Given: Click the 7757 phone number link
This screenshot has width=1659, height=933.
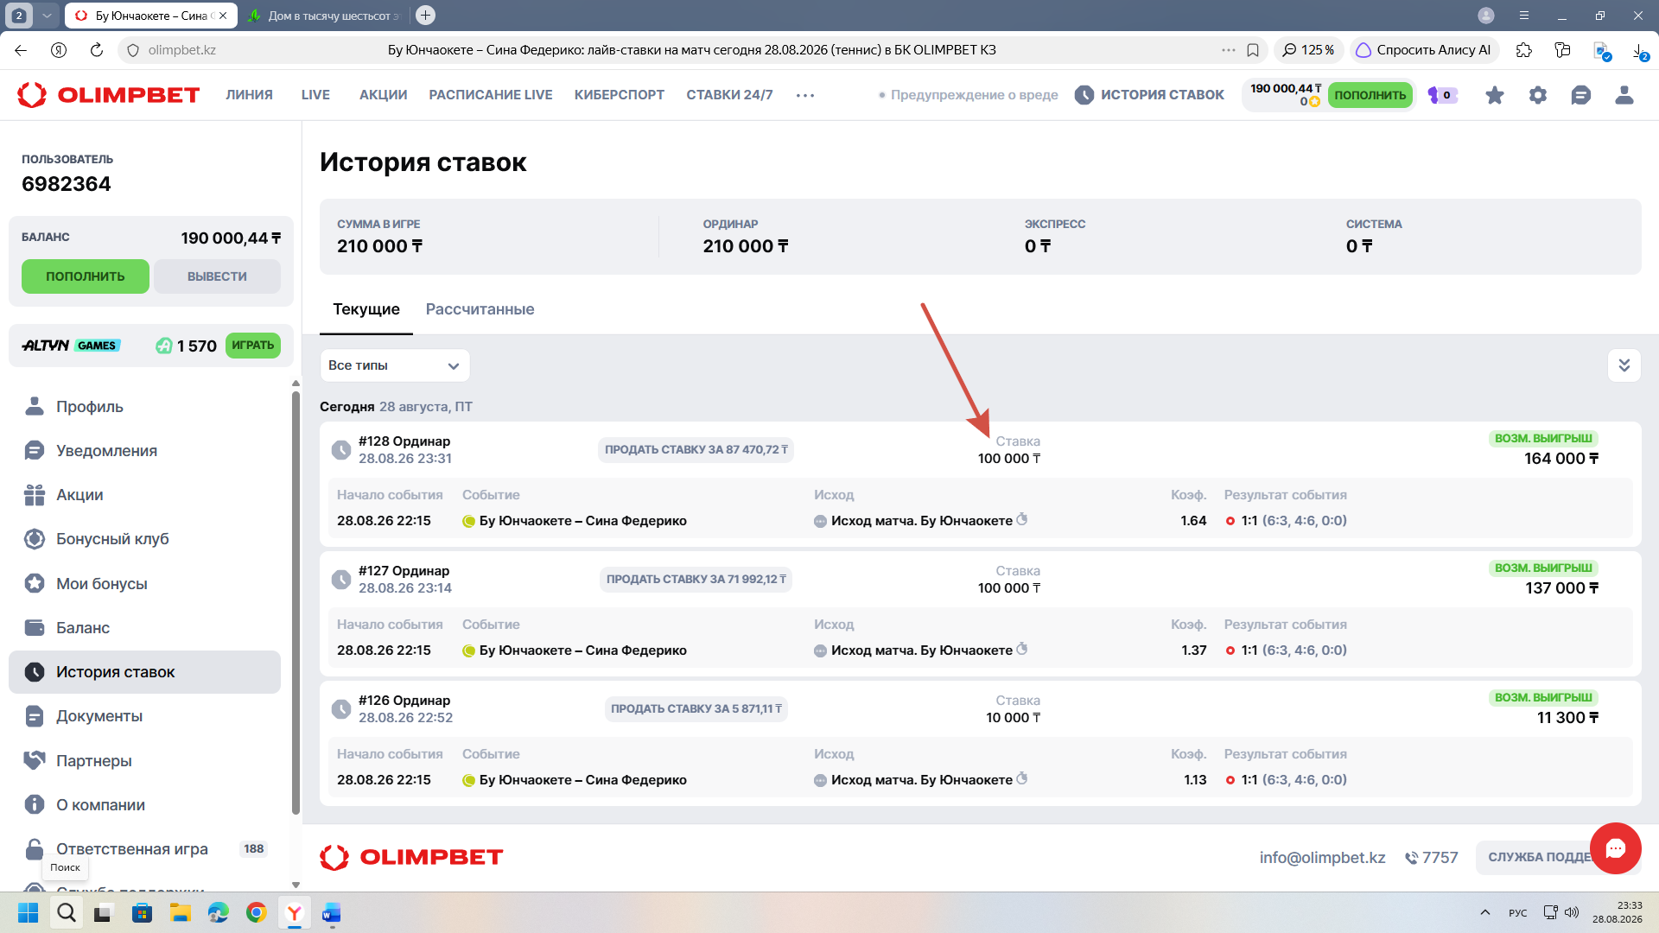Looking at the screenshot, I should [1431, 857].
